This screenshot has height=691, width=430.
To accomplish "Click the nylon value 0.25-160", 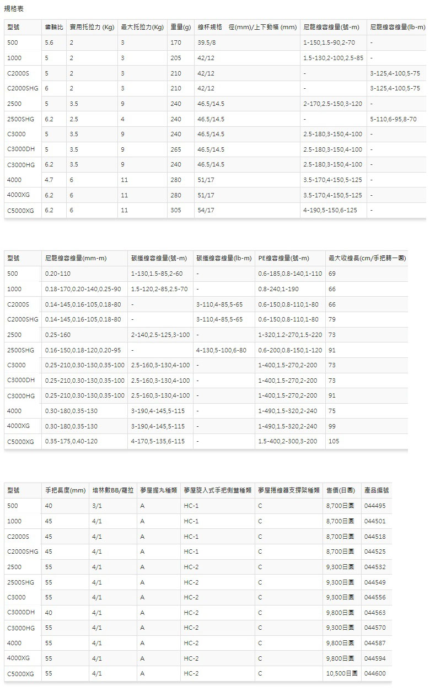I will (x=58, y=335).
